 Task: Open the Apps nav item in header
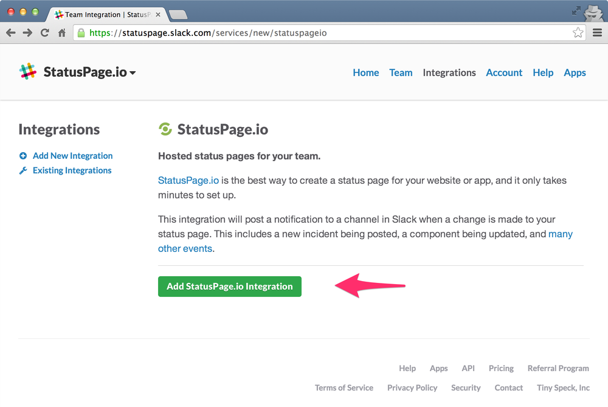point(575,73)
